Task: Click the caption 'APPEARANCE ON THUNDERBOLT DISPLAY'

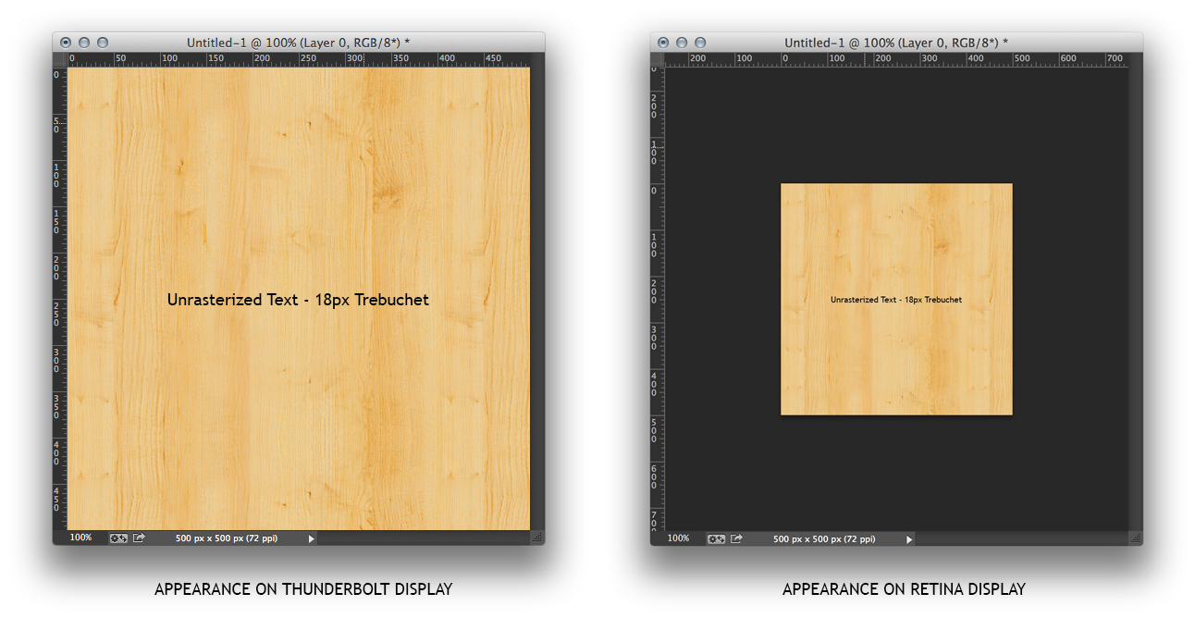Action: (x=303, y=589)
